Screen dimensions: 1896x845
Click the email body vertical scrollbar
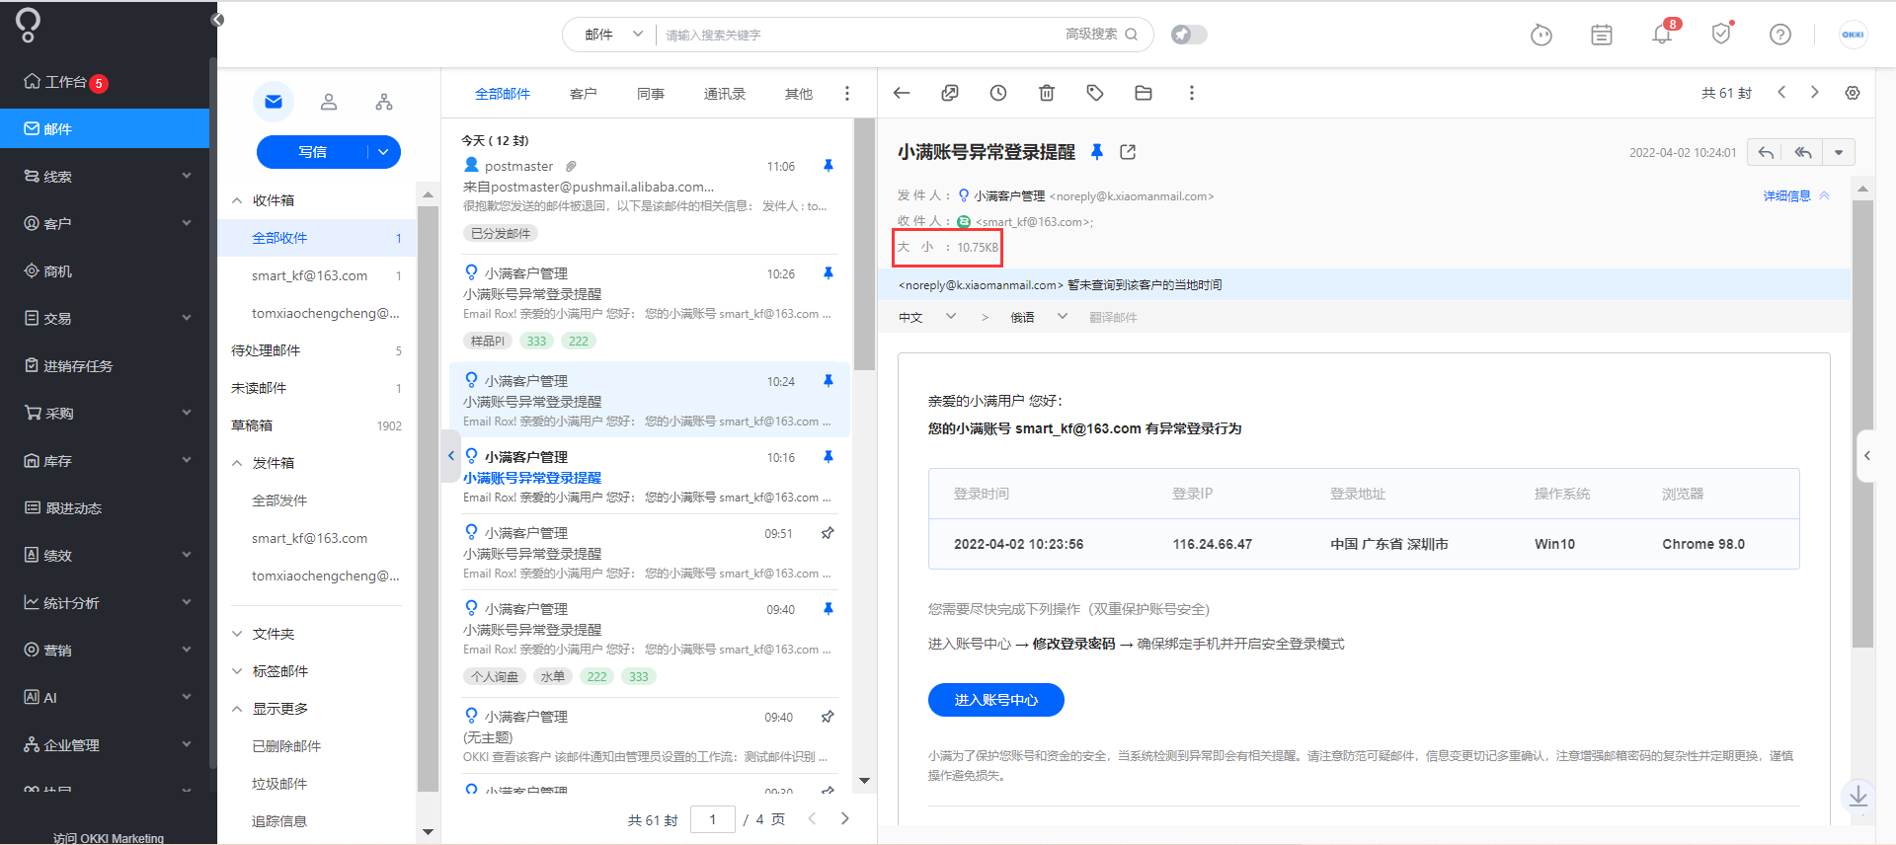(x=1862, y=424)
